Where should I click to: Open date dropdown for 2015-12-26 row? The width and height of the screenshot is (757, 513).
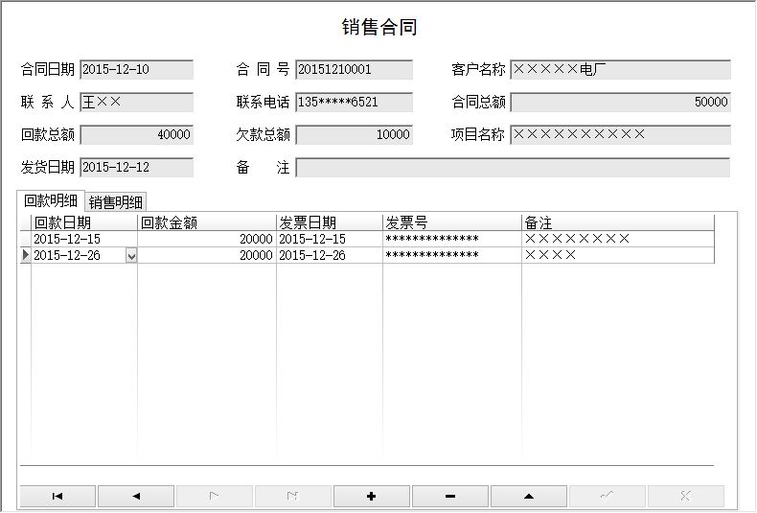tap(131, 255)
